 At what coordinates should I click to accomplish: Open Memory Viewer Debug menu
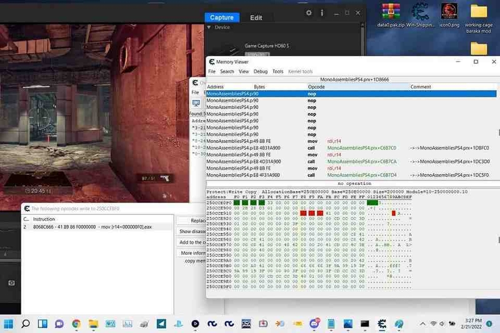pyautogui.click(x=261, y=71)
